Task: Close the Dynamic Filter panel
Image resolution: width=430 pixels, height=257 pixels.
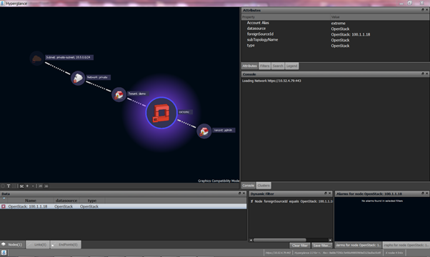Action: tap(329, 193)
